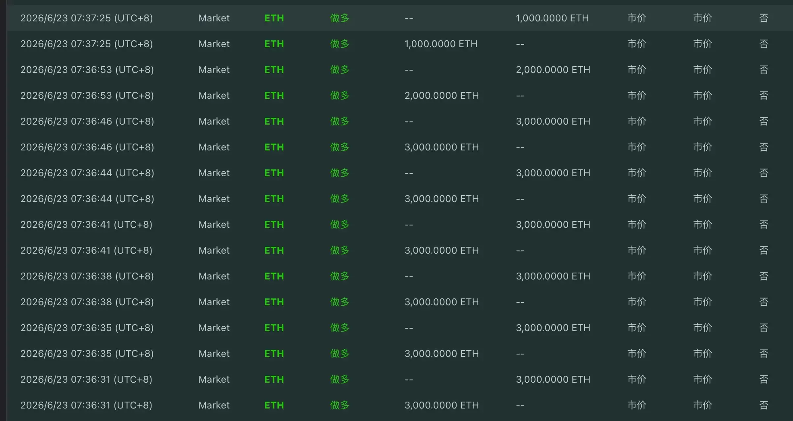Click the 否 cell in 07:36:38 row starting with 3,000.0000 ETH

pyautogui.click(x=764, y=302)
